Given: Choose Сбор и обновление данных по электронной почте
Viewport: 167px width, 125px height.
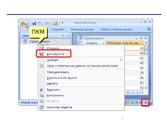Looking at the screenshot, I should [82, 66].
